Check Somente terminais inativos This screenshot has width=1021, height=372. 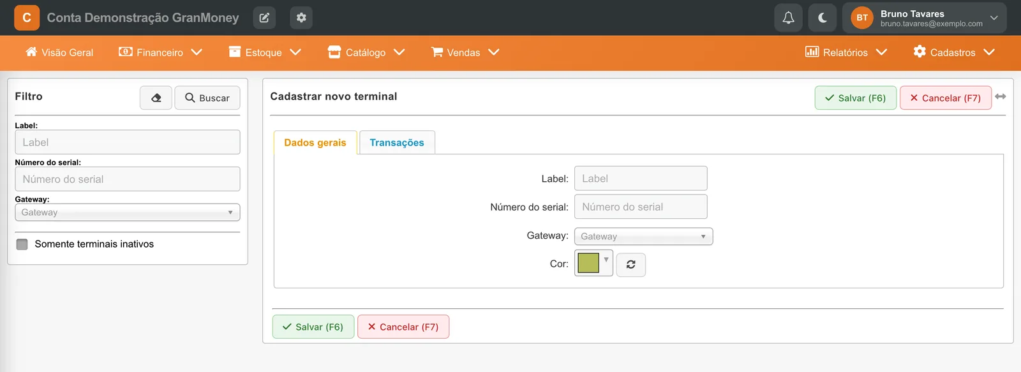[x=22, y=244]
